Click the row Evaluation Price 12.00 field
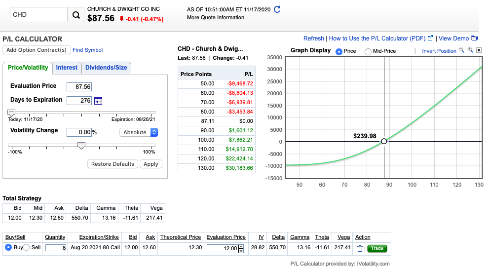Viewport: 489px width, 269px height. tap(223, 248)
